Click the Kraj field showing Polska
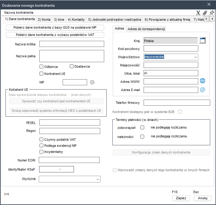 pyautogui.click(x=171, y=41)
